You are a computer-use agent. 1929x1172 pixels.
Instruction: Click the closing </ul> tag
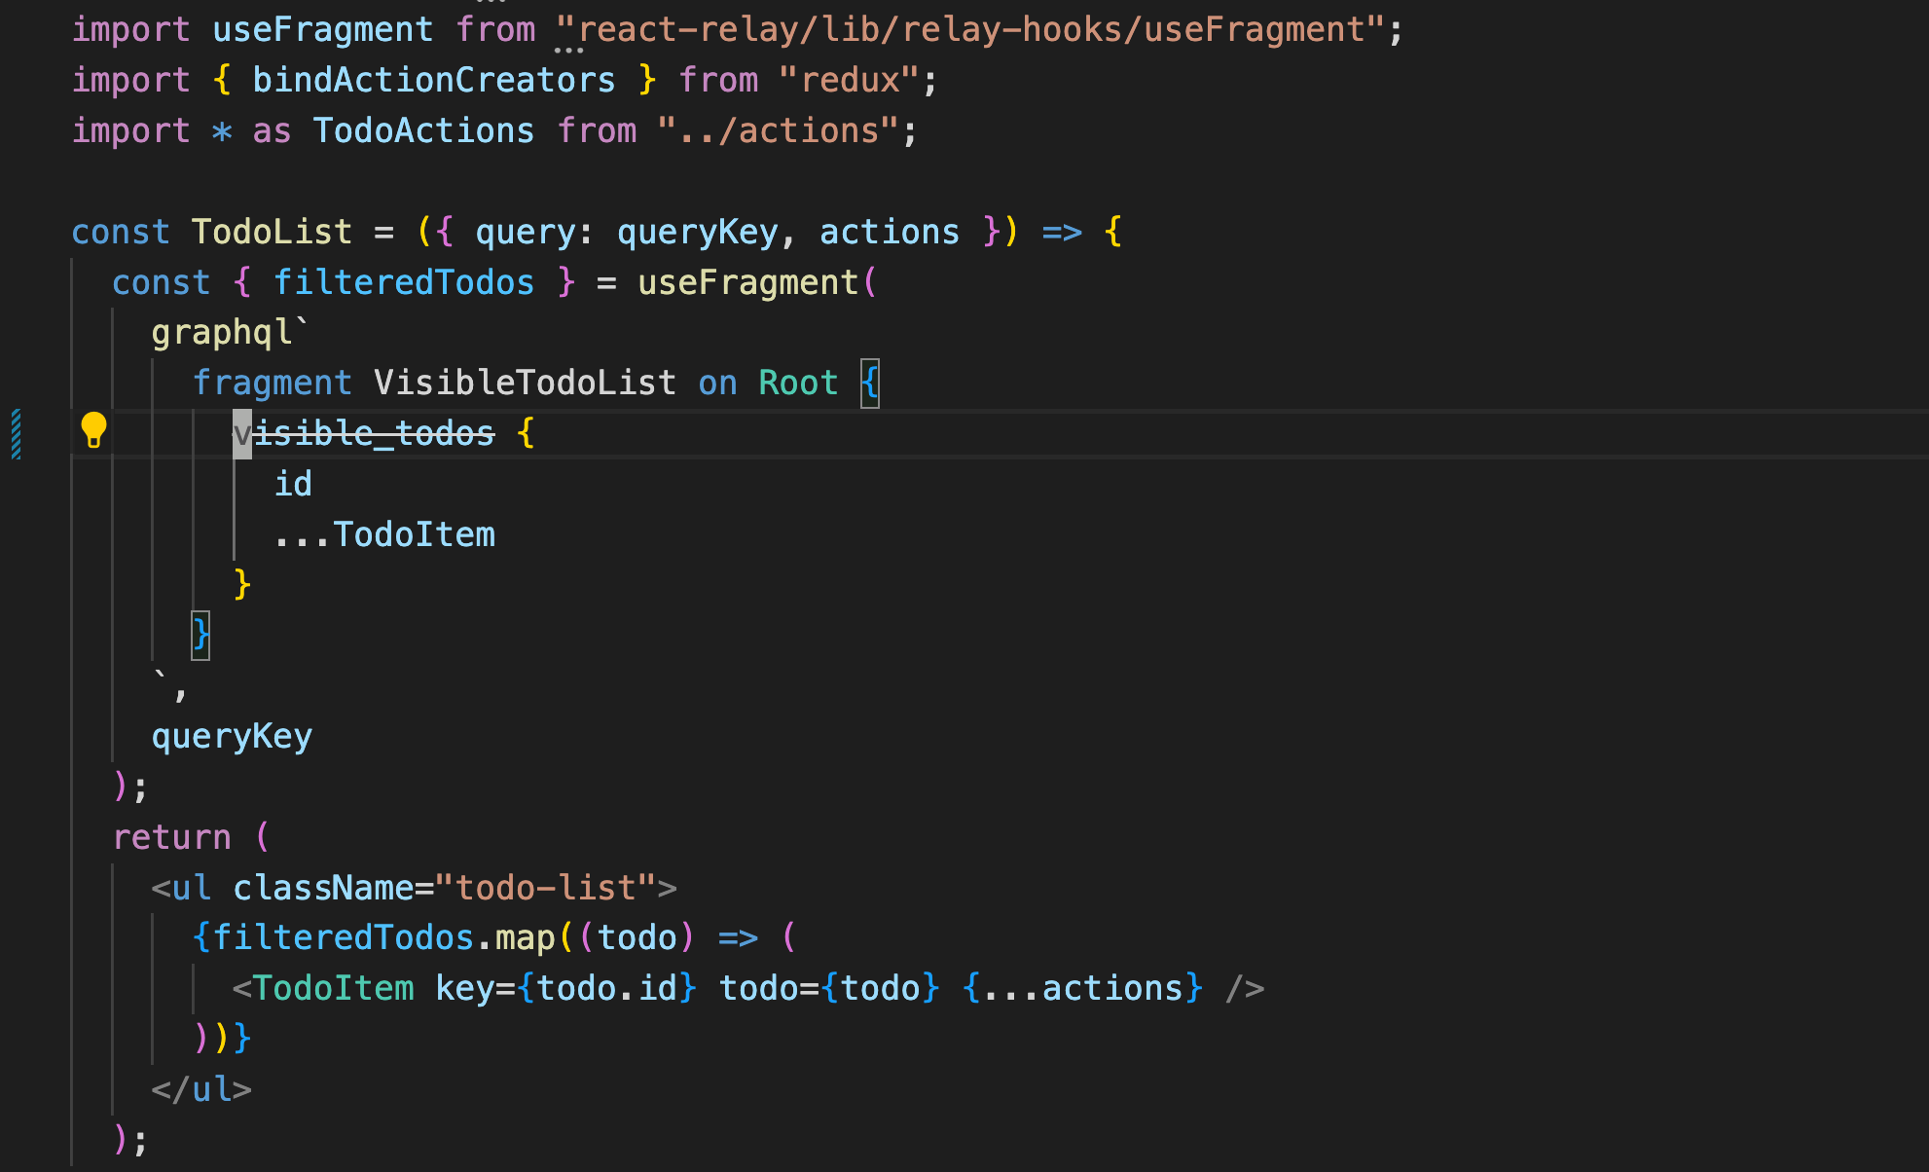pyautogui.click(x=201, y=1089)
